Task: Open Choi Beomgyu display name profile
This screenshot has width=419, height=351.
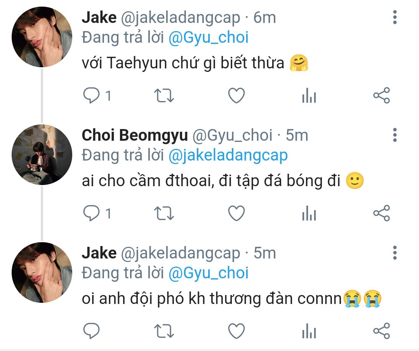Action: pos(135,135)
